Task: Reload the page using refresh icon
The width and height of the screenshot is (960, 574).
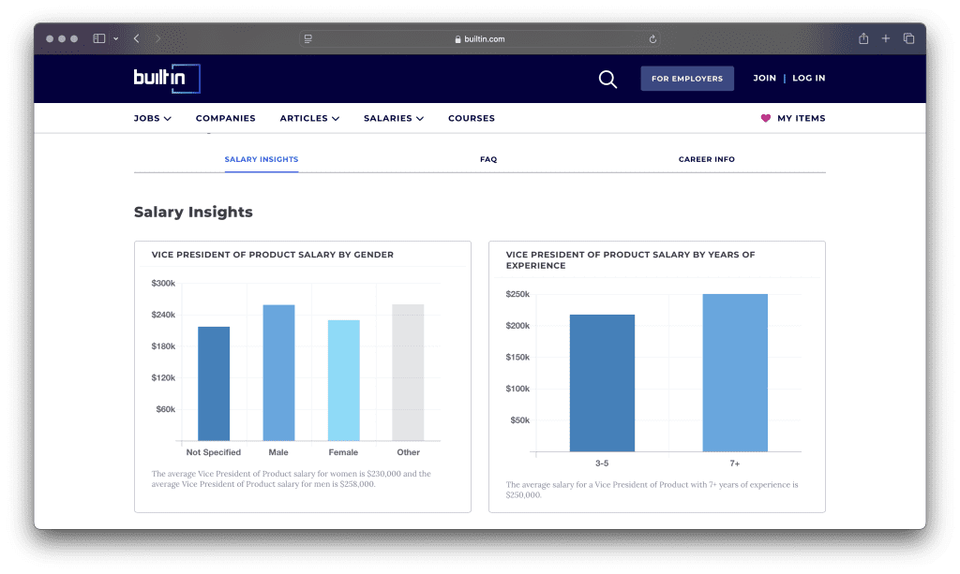Action: coord(652,39)
